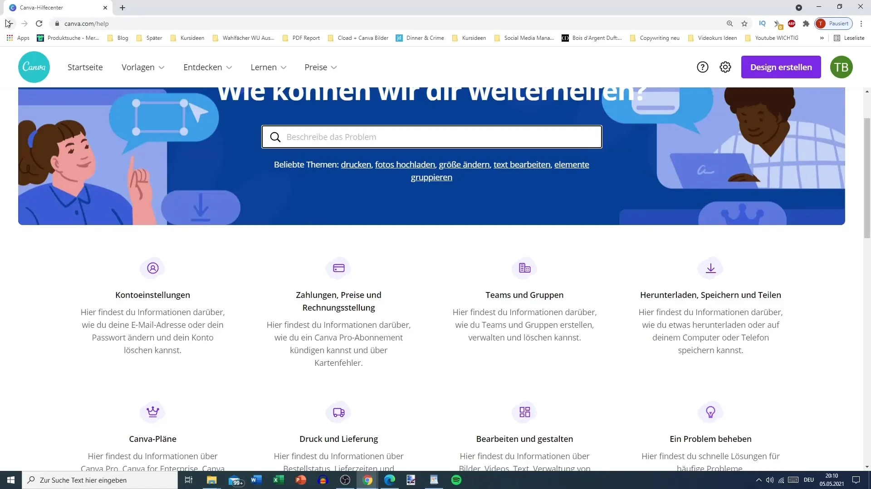Reload the page in Chrome

pyautogui.click(x=39, y=24)
